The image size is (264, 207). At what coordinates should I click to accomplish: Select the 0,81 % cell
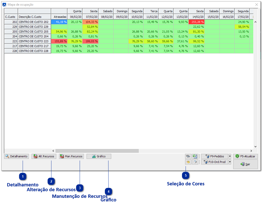pos(90,36)
